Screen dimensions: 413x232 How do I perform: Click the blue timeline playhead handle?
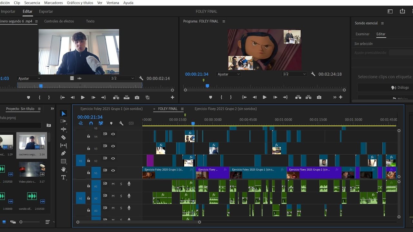tap(193, 123)
